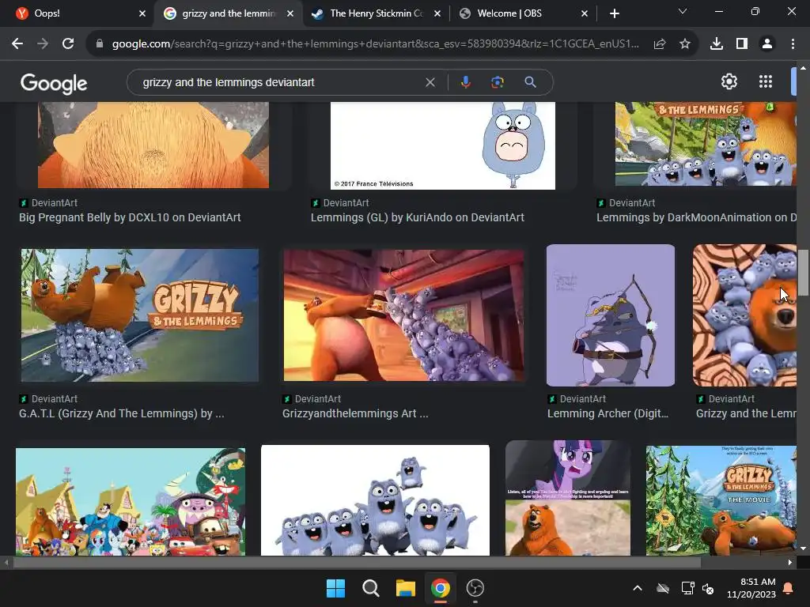Open the clock showing 8:51 AM
This screenshot has width=810, height=607.
tap(751, 588)
